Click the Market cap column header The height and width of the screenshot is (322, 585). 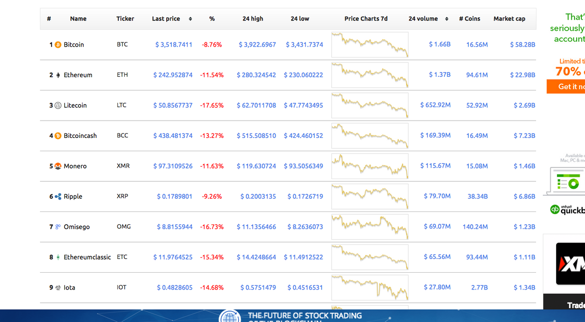tap(509, 19)
